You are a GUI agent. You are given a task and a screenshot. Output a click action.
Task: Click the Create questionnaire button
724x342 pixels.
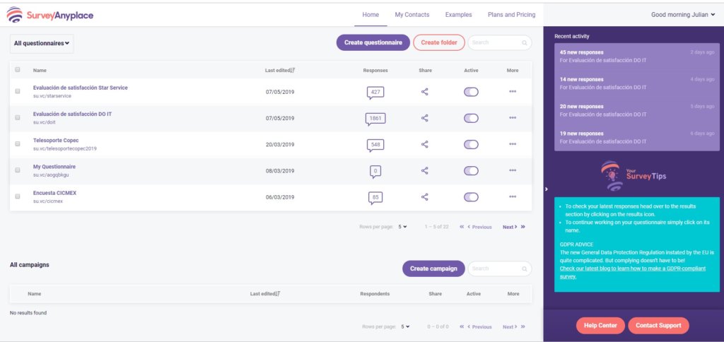(x=373, y=42)
